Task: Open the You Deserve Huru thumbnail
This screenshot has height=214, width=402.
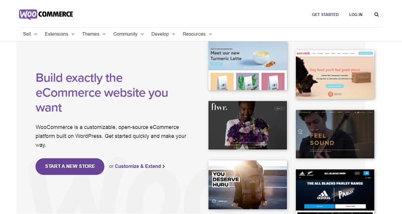Action: [248, 185]
